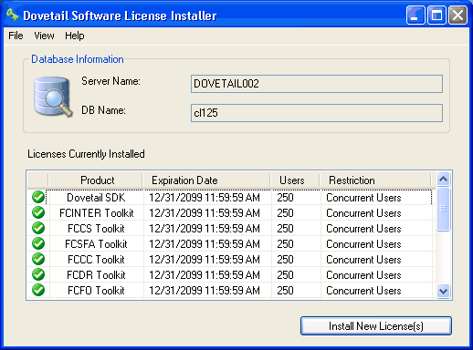The image size is (473, 350).
Task: Close the License Installer window
Action: [x=457, y=15]
